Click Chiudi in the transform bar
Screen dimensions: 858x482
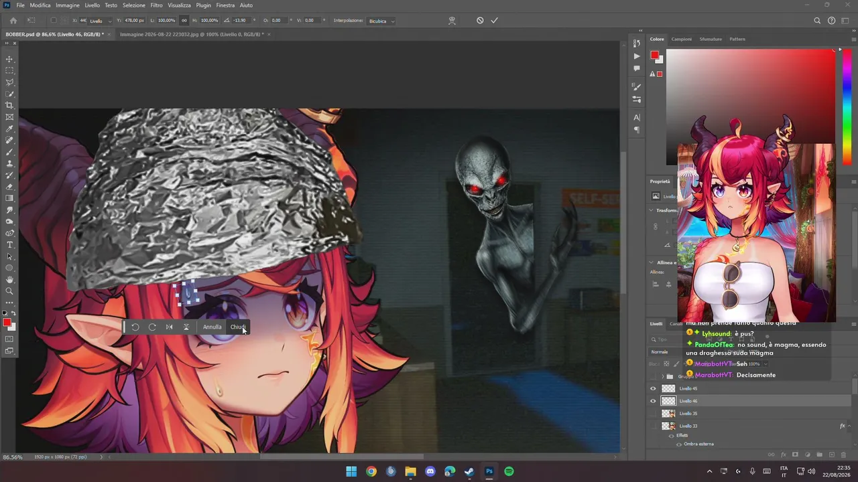(238, 327)
